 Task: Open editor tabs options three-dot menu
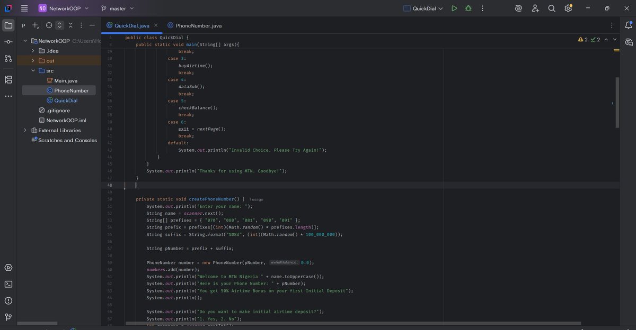point(612,25)
